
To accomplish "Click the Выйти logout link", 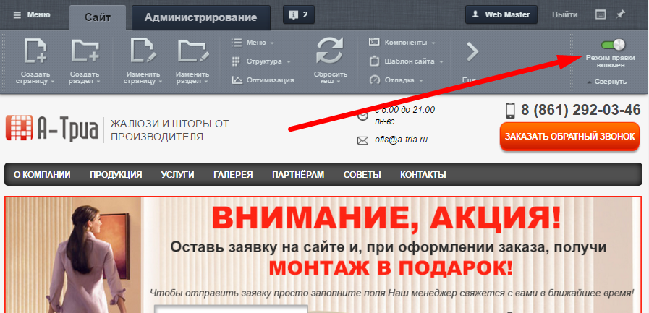I will (x=564, y=15).
